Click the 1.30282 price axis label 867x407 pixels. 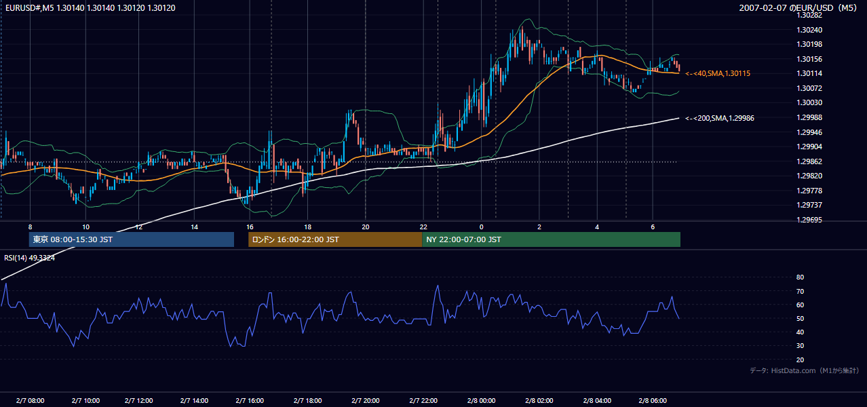click(x=809, y=15)
